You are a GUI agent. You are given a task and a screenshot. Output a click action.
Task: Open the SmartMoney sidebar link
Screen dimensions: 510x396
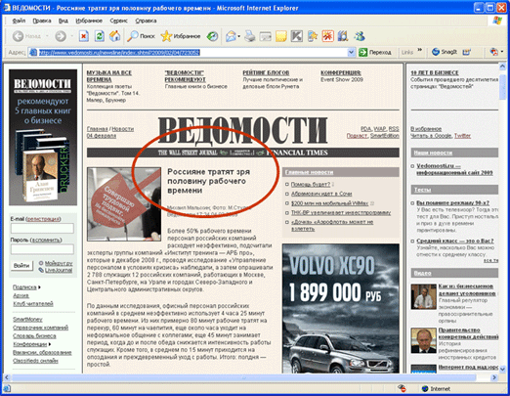tap(27, 319)
